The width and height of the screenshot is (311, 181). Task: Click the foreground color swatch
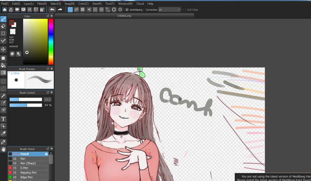point(12,23)
